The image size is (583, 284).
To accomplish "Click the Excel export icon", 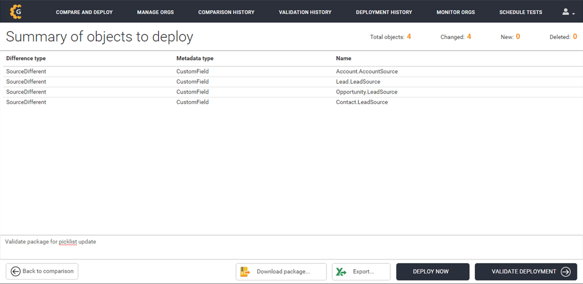I will pos(341,272).
